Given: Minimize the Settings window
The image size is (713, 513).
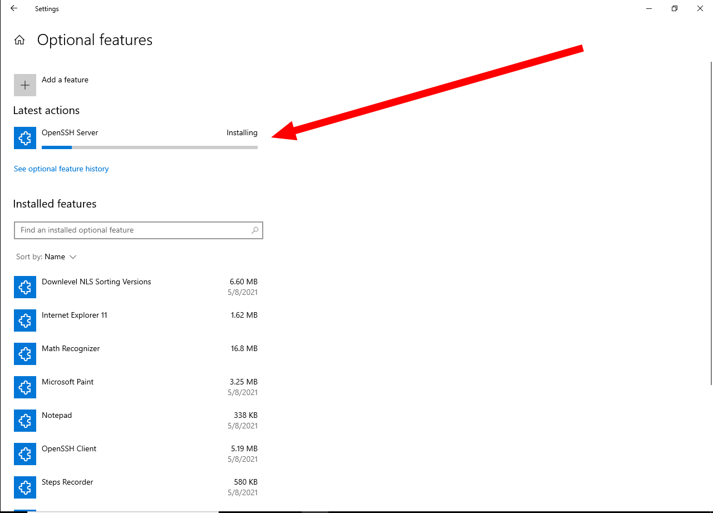Looking at the screenshot, I should click(649, 8).
